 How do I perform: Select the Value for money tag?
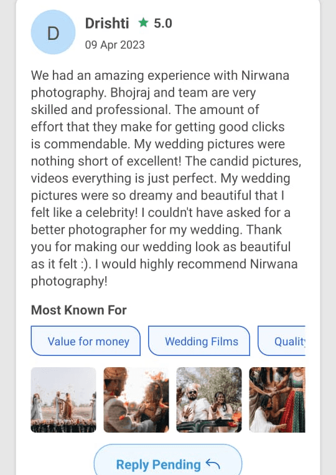coord(86,341)
